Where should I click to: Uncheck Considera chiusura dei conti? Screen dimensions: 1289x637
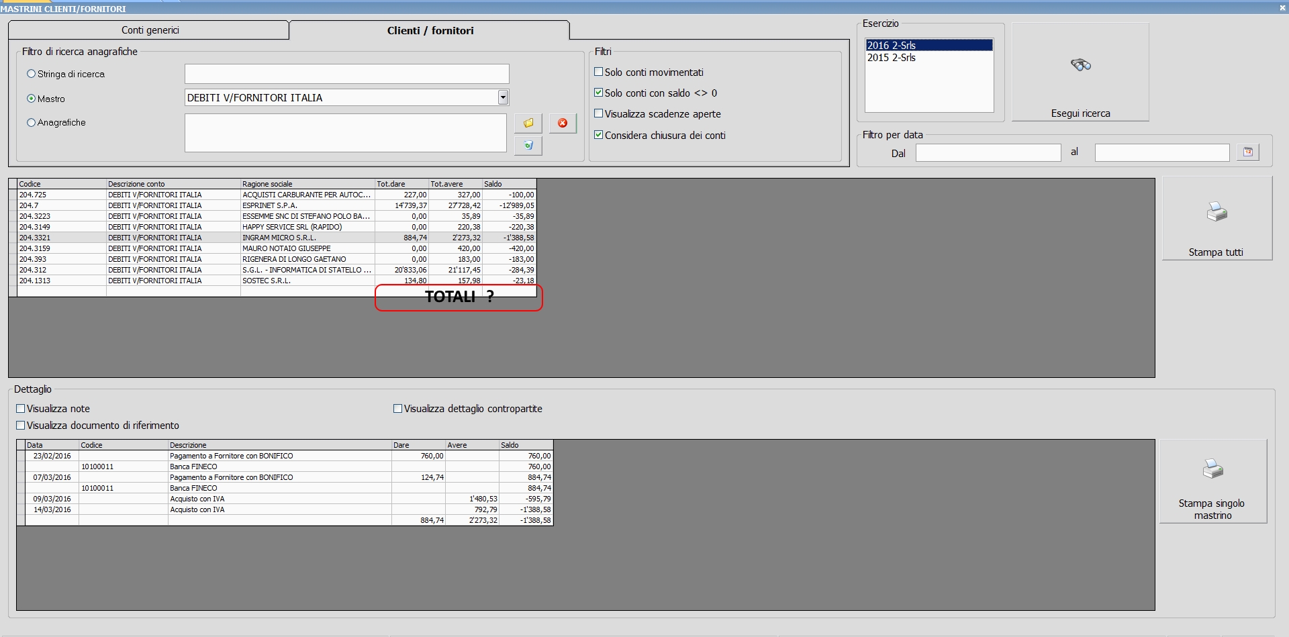pos(599,135)
